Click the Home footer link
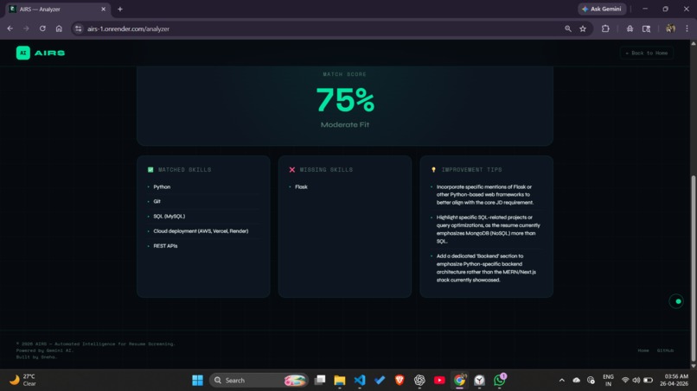 (x=643, y=350)
